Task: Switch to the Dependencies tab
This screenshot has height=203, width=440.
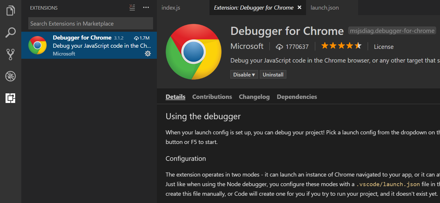Action: [x=297, y=97]
